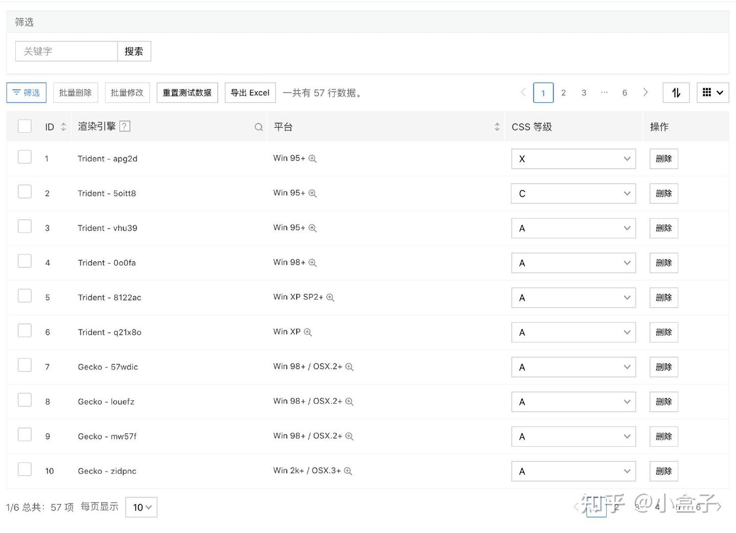Sort table by the ID column arrows
Viewport: 736px width, 533px height.
pyautogui.click(x=63, y=127)
